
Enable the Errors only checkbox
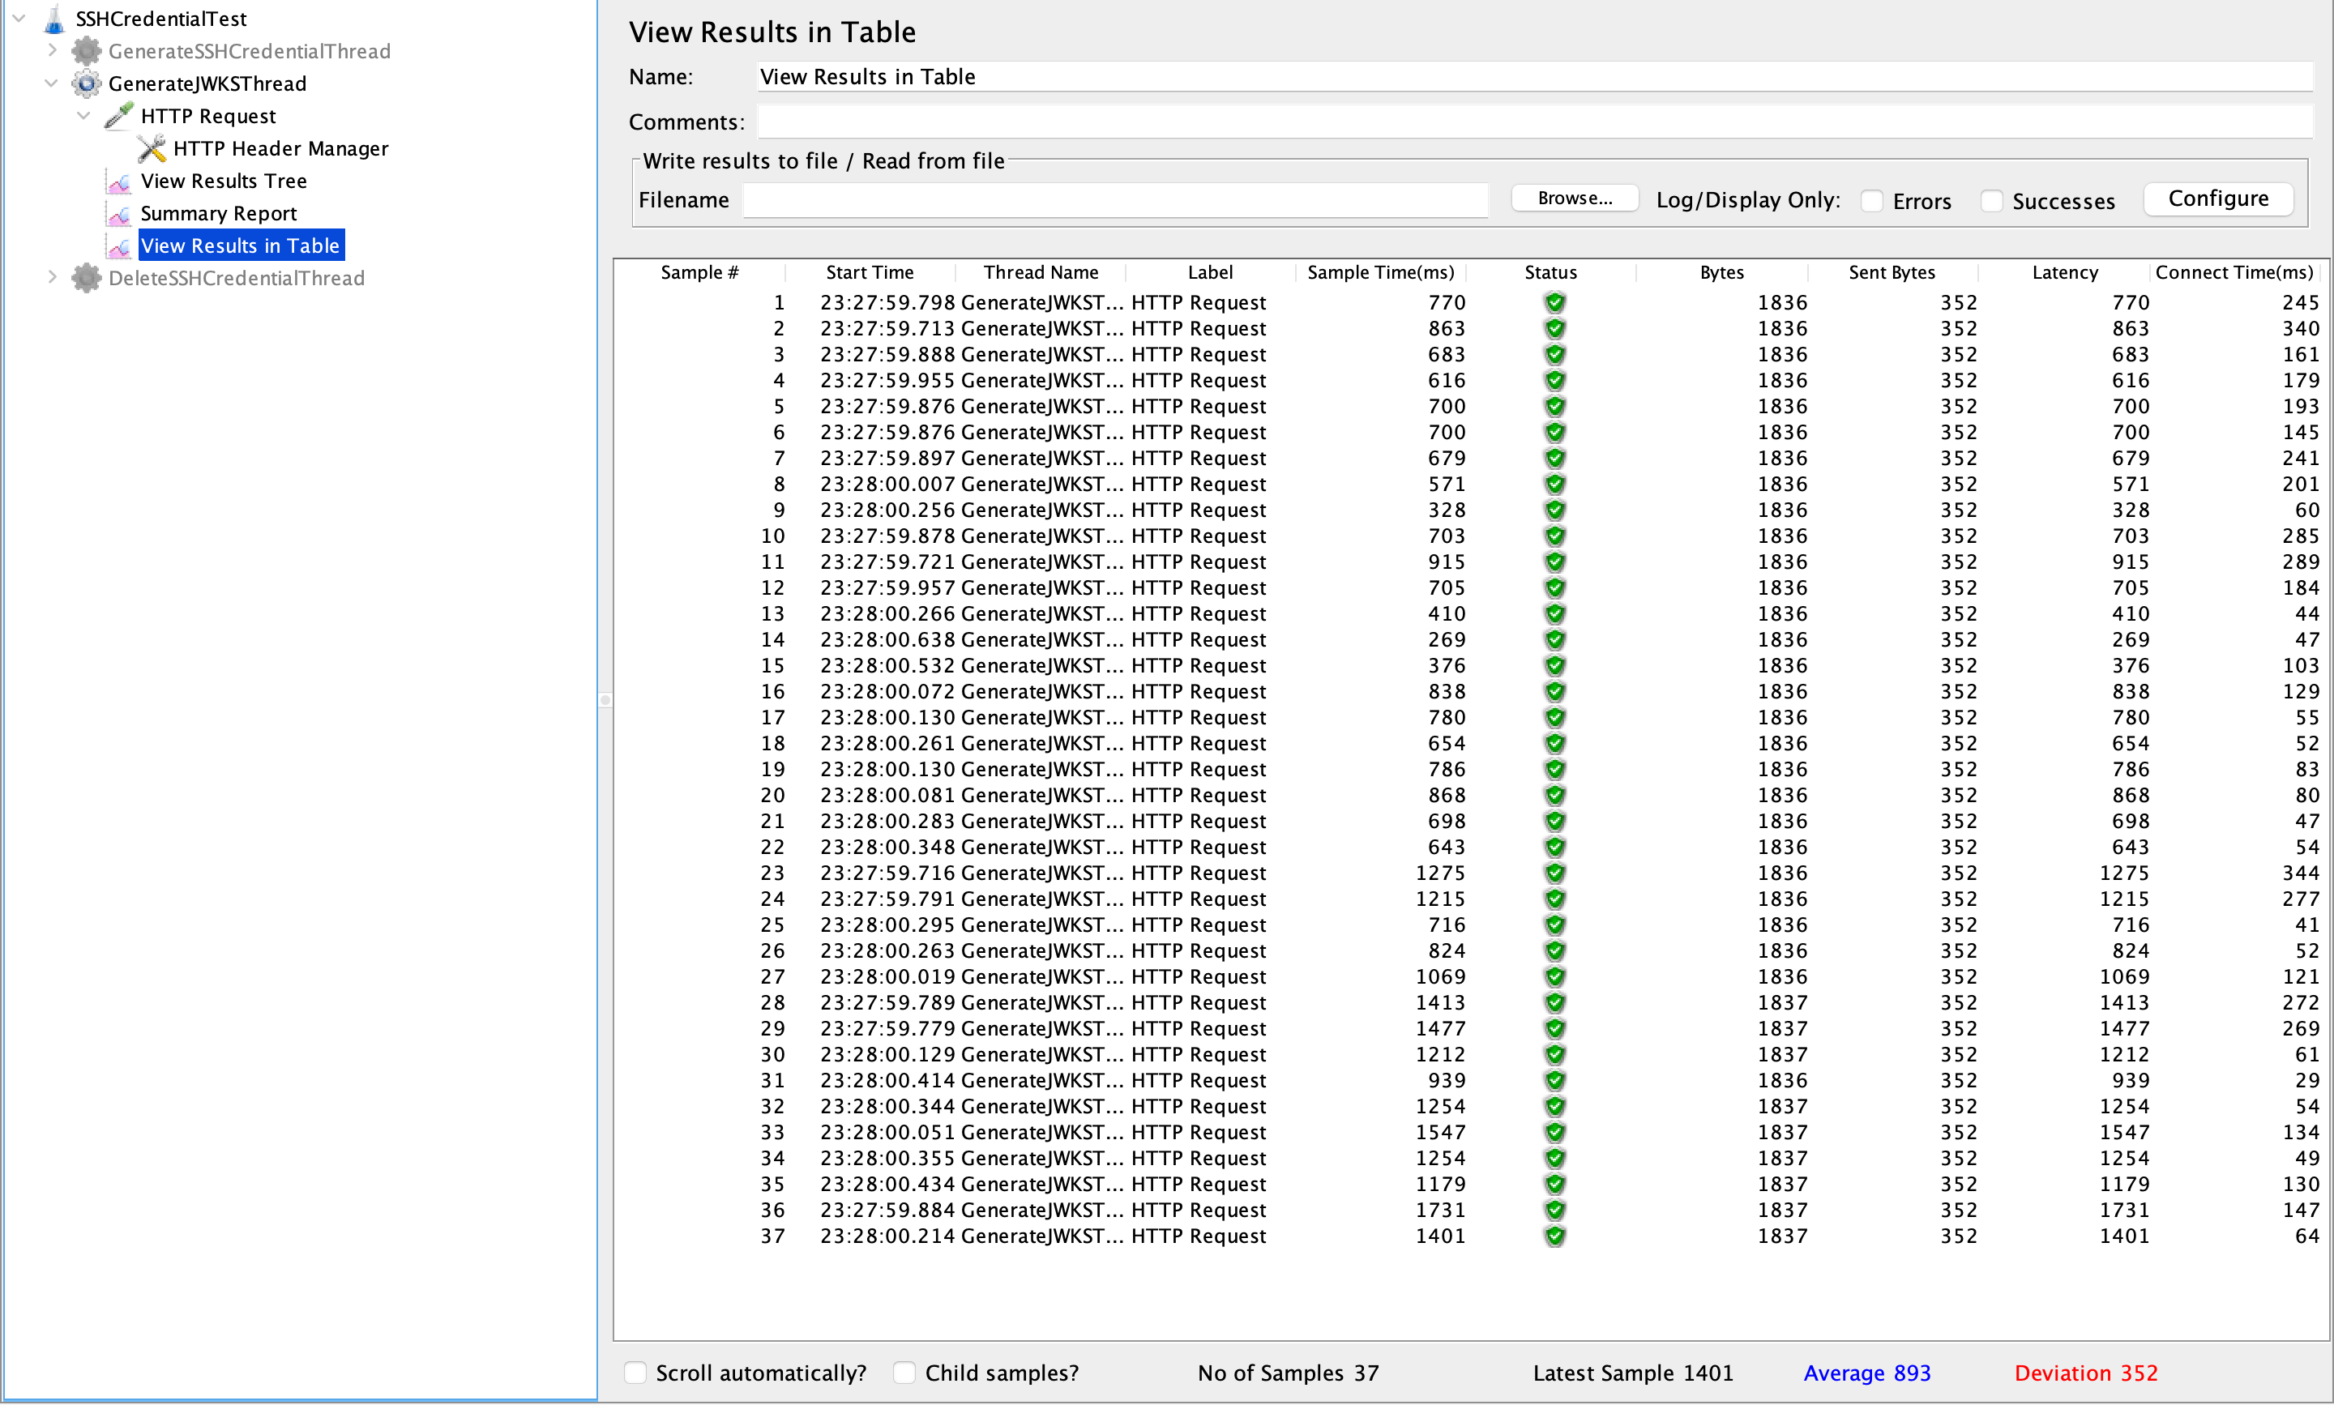1872,201
